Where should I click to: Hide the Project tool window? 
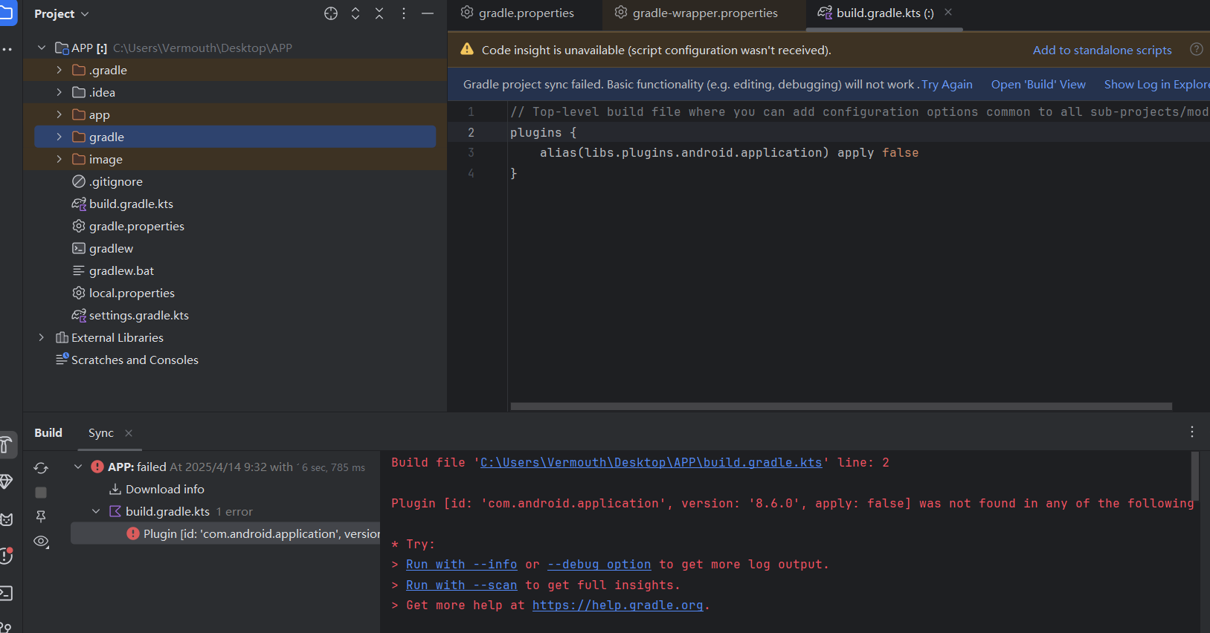(x=428, y=13)
